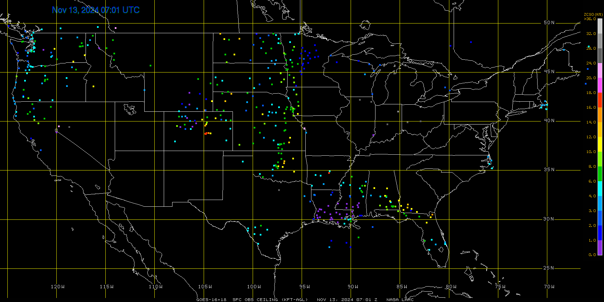Pick the cyan legend color segment
Screen dimensions: 604x302
point(600,189)
